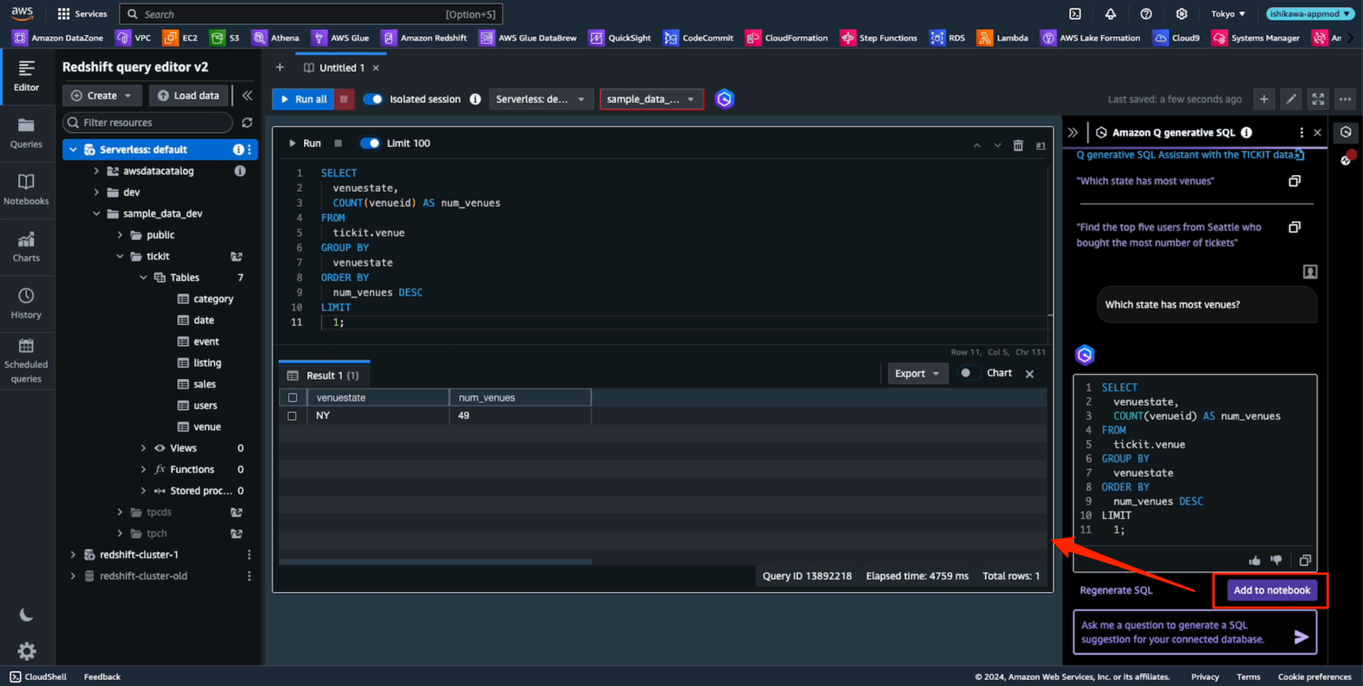Give thumbs down to generated SQL
The height and width of the screenshot is (686, 1363).
click(x=1276, y=561)
